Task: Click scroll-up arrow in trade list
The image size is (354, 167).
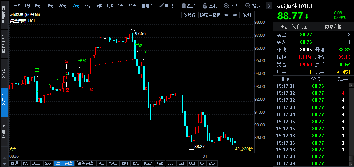Action: pos(351,85)
